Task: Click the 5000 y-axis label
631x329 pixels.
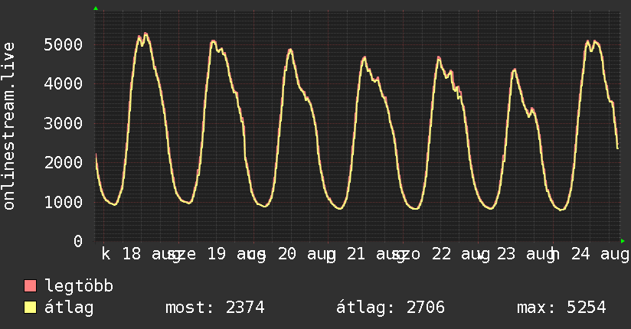Action: click(x=64, y=44)
